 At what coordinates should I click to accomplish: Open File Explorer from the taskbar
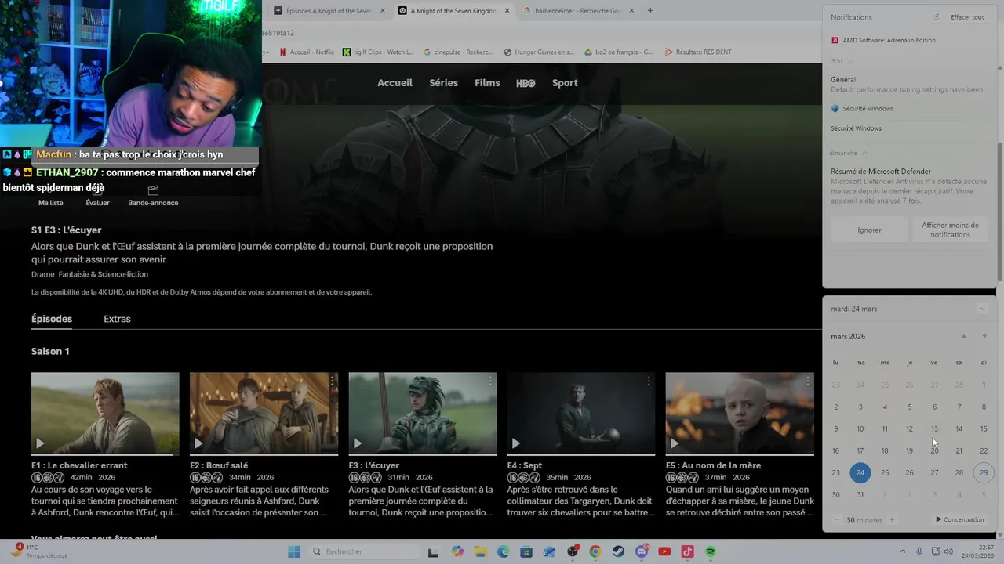[480, 551]
